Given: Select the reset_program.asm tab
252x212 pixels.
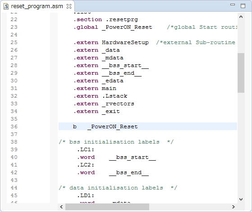Looking at the screenshot, I should point(37,6).
